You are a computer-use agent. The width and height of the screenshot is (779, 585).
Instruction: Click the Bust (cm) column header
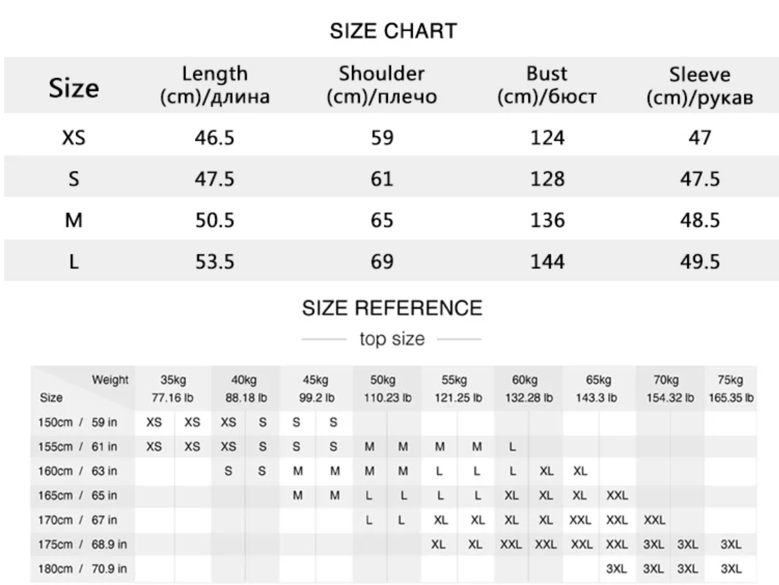(547, 85)
